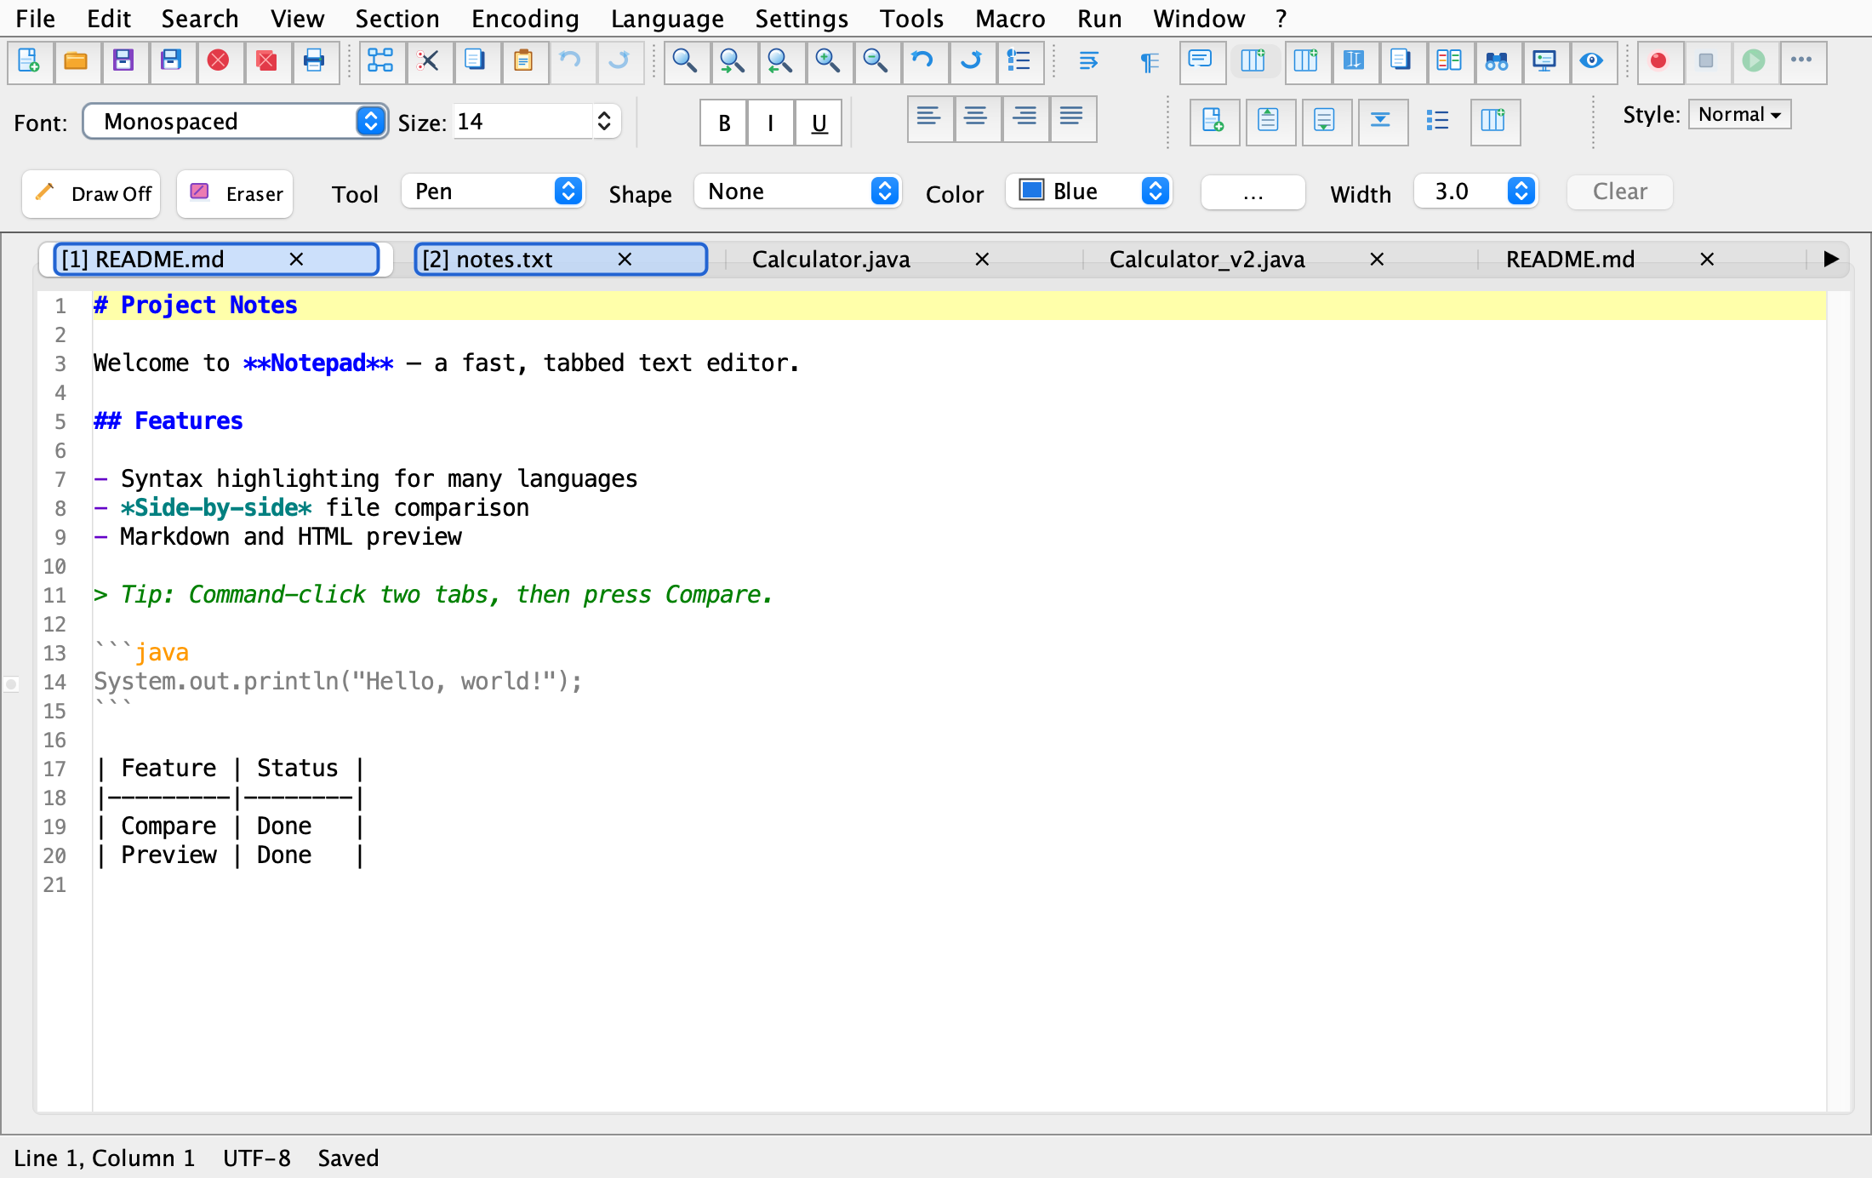
Task: Save with the purple floppy disk icon
Action: [124, 61]
